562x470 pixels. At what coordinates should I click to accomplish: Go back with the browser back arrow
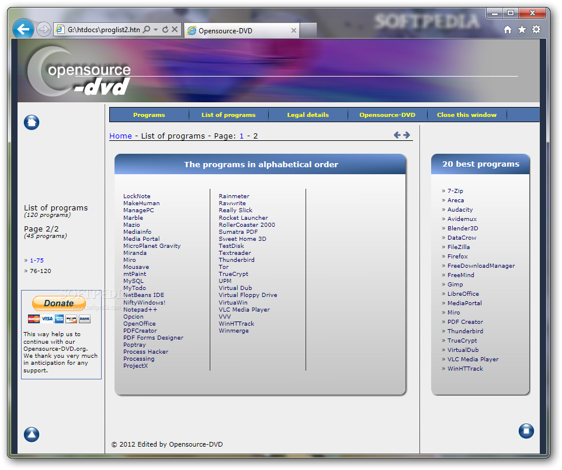coord(23,29)
